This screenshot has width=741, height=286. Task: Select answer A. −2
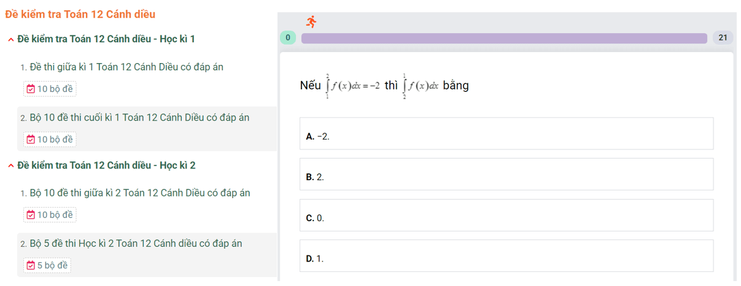pos(506,134)
